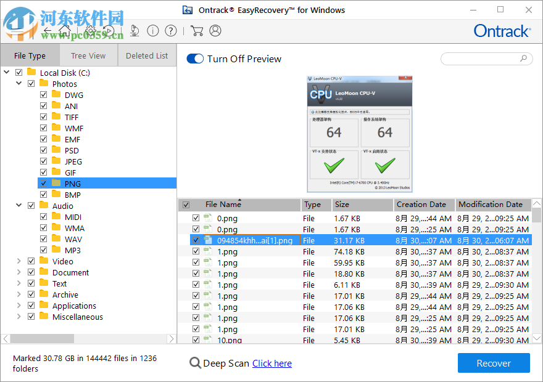Toggle the select-all checkbox in File Name header
The image size is (543, 382).
(186, 204)
